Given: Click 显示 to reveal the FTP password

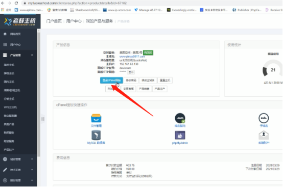Looking at the screenshot, I should pyautogui.click(x=131, y=72).
